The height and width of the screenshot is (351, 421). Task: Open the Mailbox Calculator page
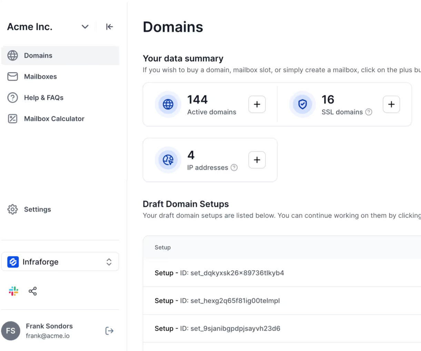tap(60, 119)
